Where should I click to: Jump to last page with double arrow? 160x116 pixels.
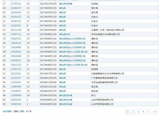[x=155, y=112]
